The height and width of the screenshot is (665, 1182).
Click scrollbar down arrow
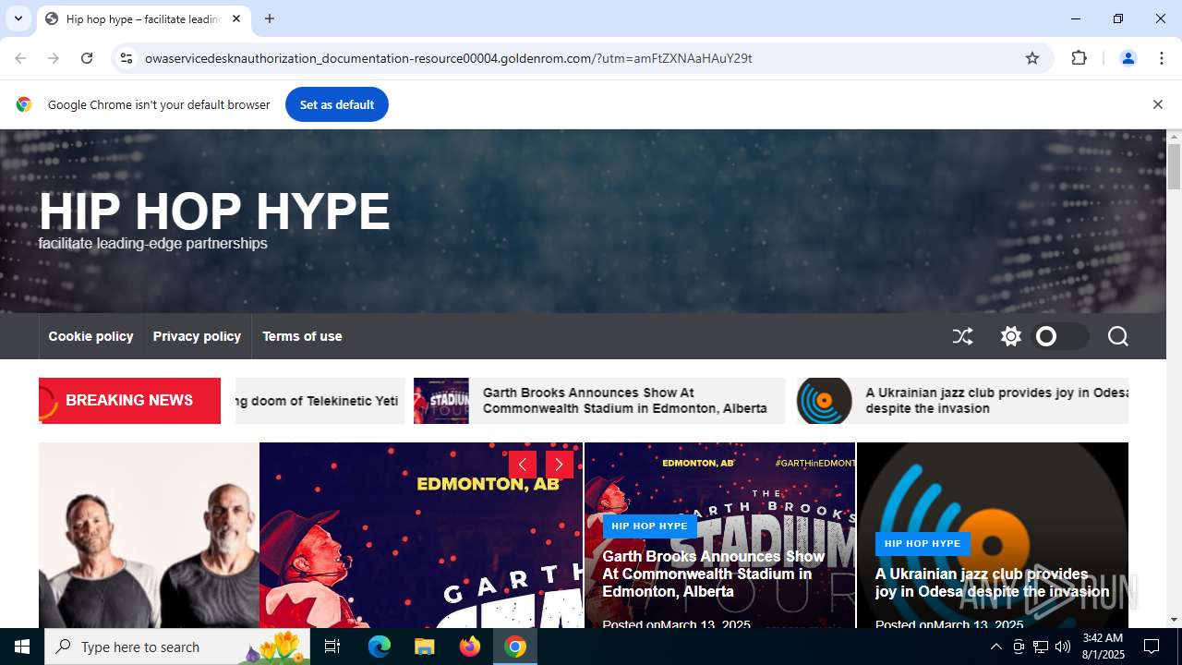1174,620
